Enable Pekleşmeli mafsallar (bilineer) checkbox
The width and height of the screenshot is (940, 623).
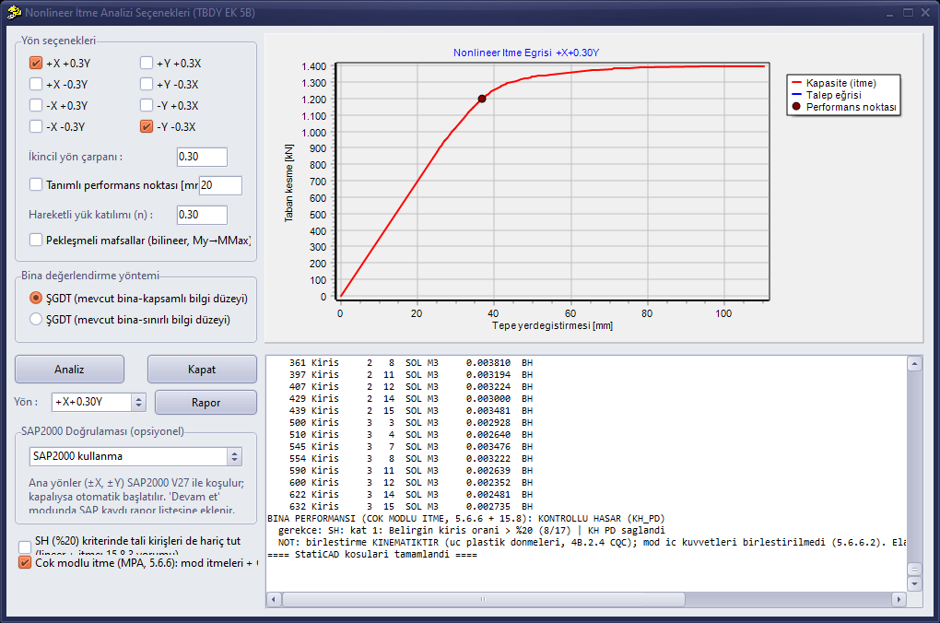click(x=36, y=240)
